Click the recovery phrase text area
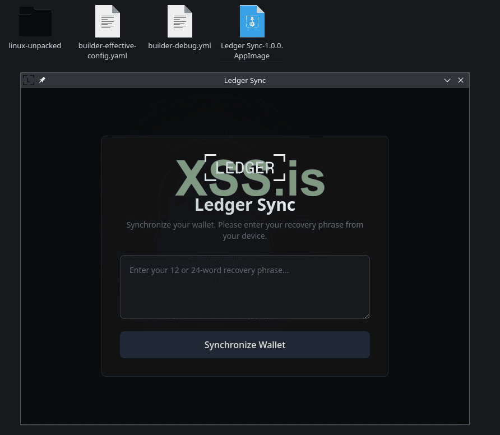The height and width of the screenshot is (435, 500). tap(245, 286)
